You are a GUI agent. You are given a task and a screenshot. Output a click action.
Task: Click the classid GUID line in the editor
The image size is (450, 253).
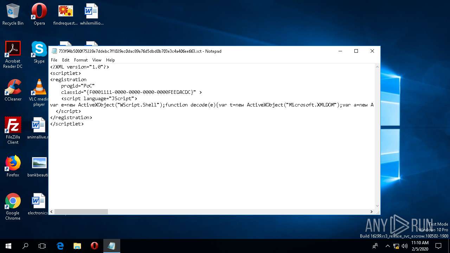[x=131, y=92]
